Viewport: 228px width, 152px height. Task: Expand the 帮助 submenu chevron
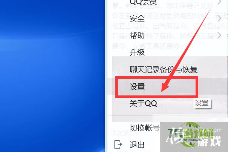[x=219, y=35]
